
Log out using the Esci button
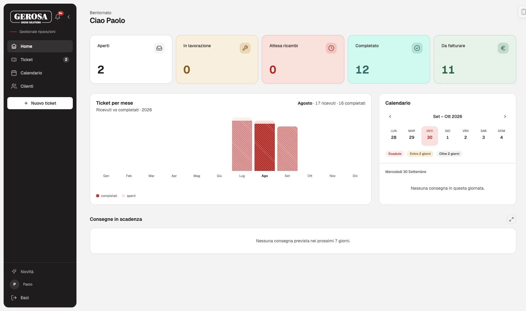[x=40, y=298]
